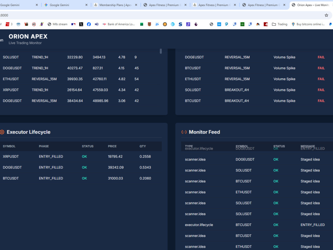The height and width of the screenshot is (250, 333).
Task: Click QTY column header
Action: point(143,146)
